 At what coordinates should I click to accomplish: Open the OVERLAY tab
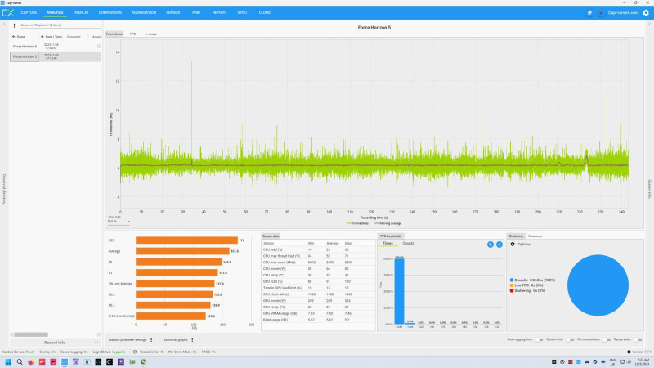point(81,12)
